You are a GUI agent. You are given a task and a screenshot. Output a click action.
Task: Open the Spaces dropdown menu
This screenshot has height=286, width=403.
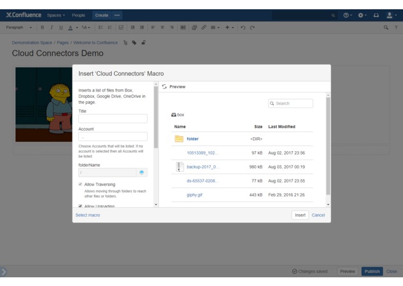(x=56, y=15)
